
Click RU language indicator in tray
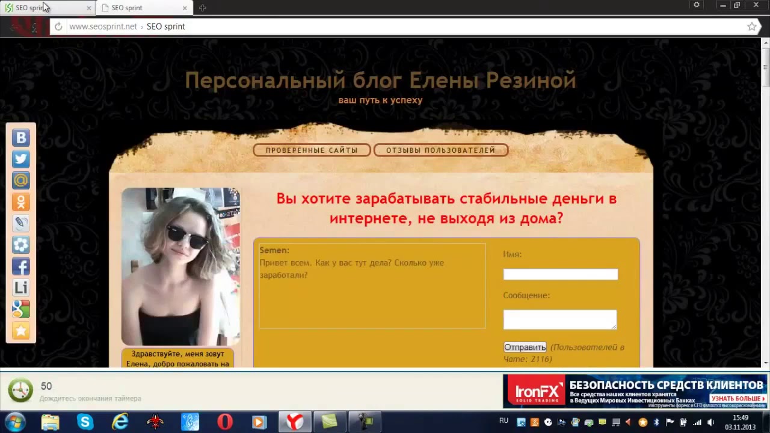pos(504,420)
